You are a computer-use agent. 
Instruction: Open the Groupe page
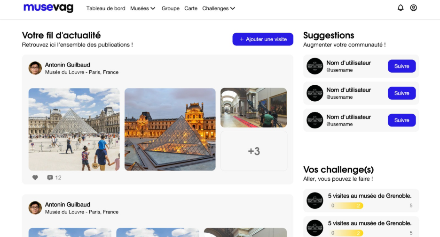170,8
